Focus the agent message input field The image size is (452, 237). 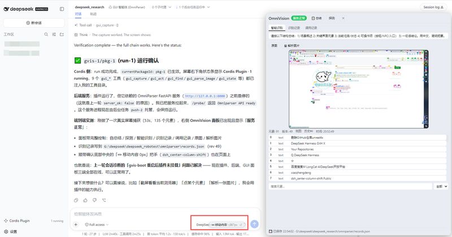165,214
